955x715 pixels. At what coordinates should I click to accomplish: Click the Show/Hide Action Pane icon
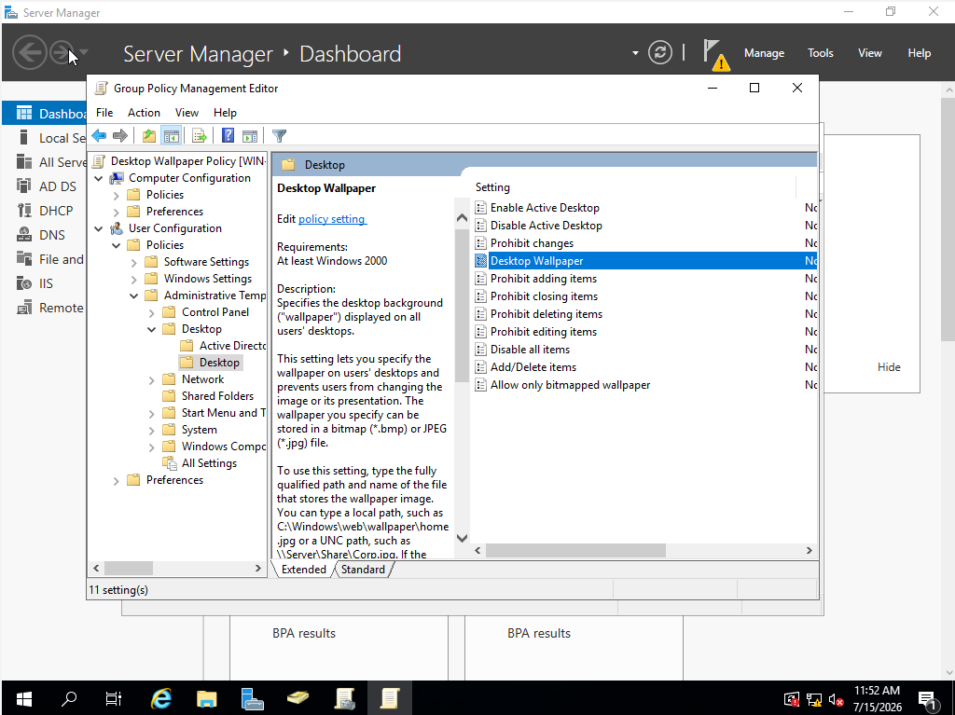click(250, 136)
